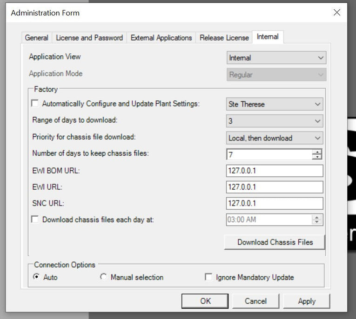
Task: Close the Administration Form dialog
Action: pos(336,13)
